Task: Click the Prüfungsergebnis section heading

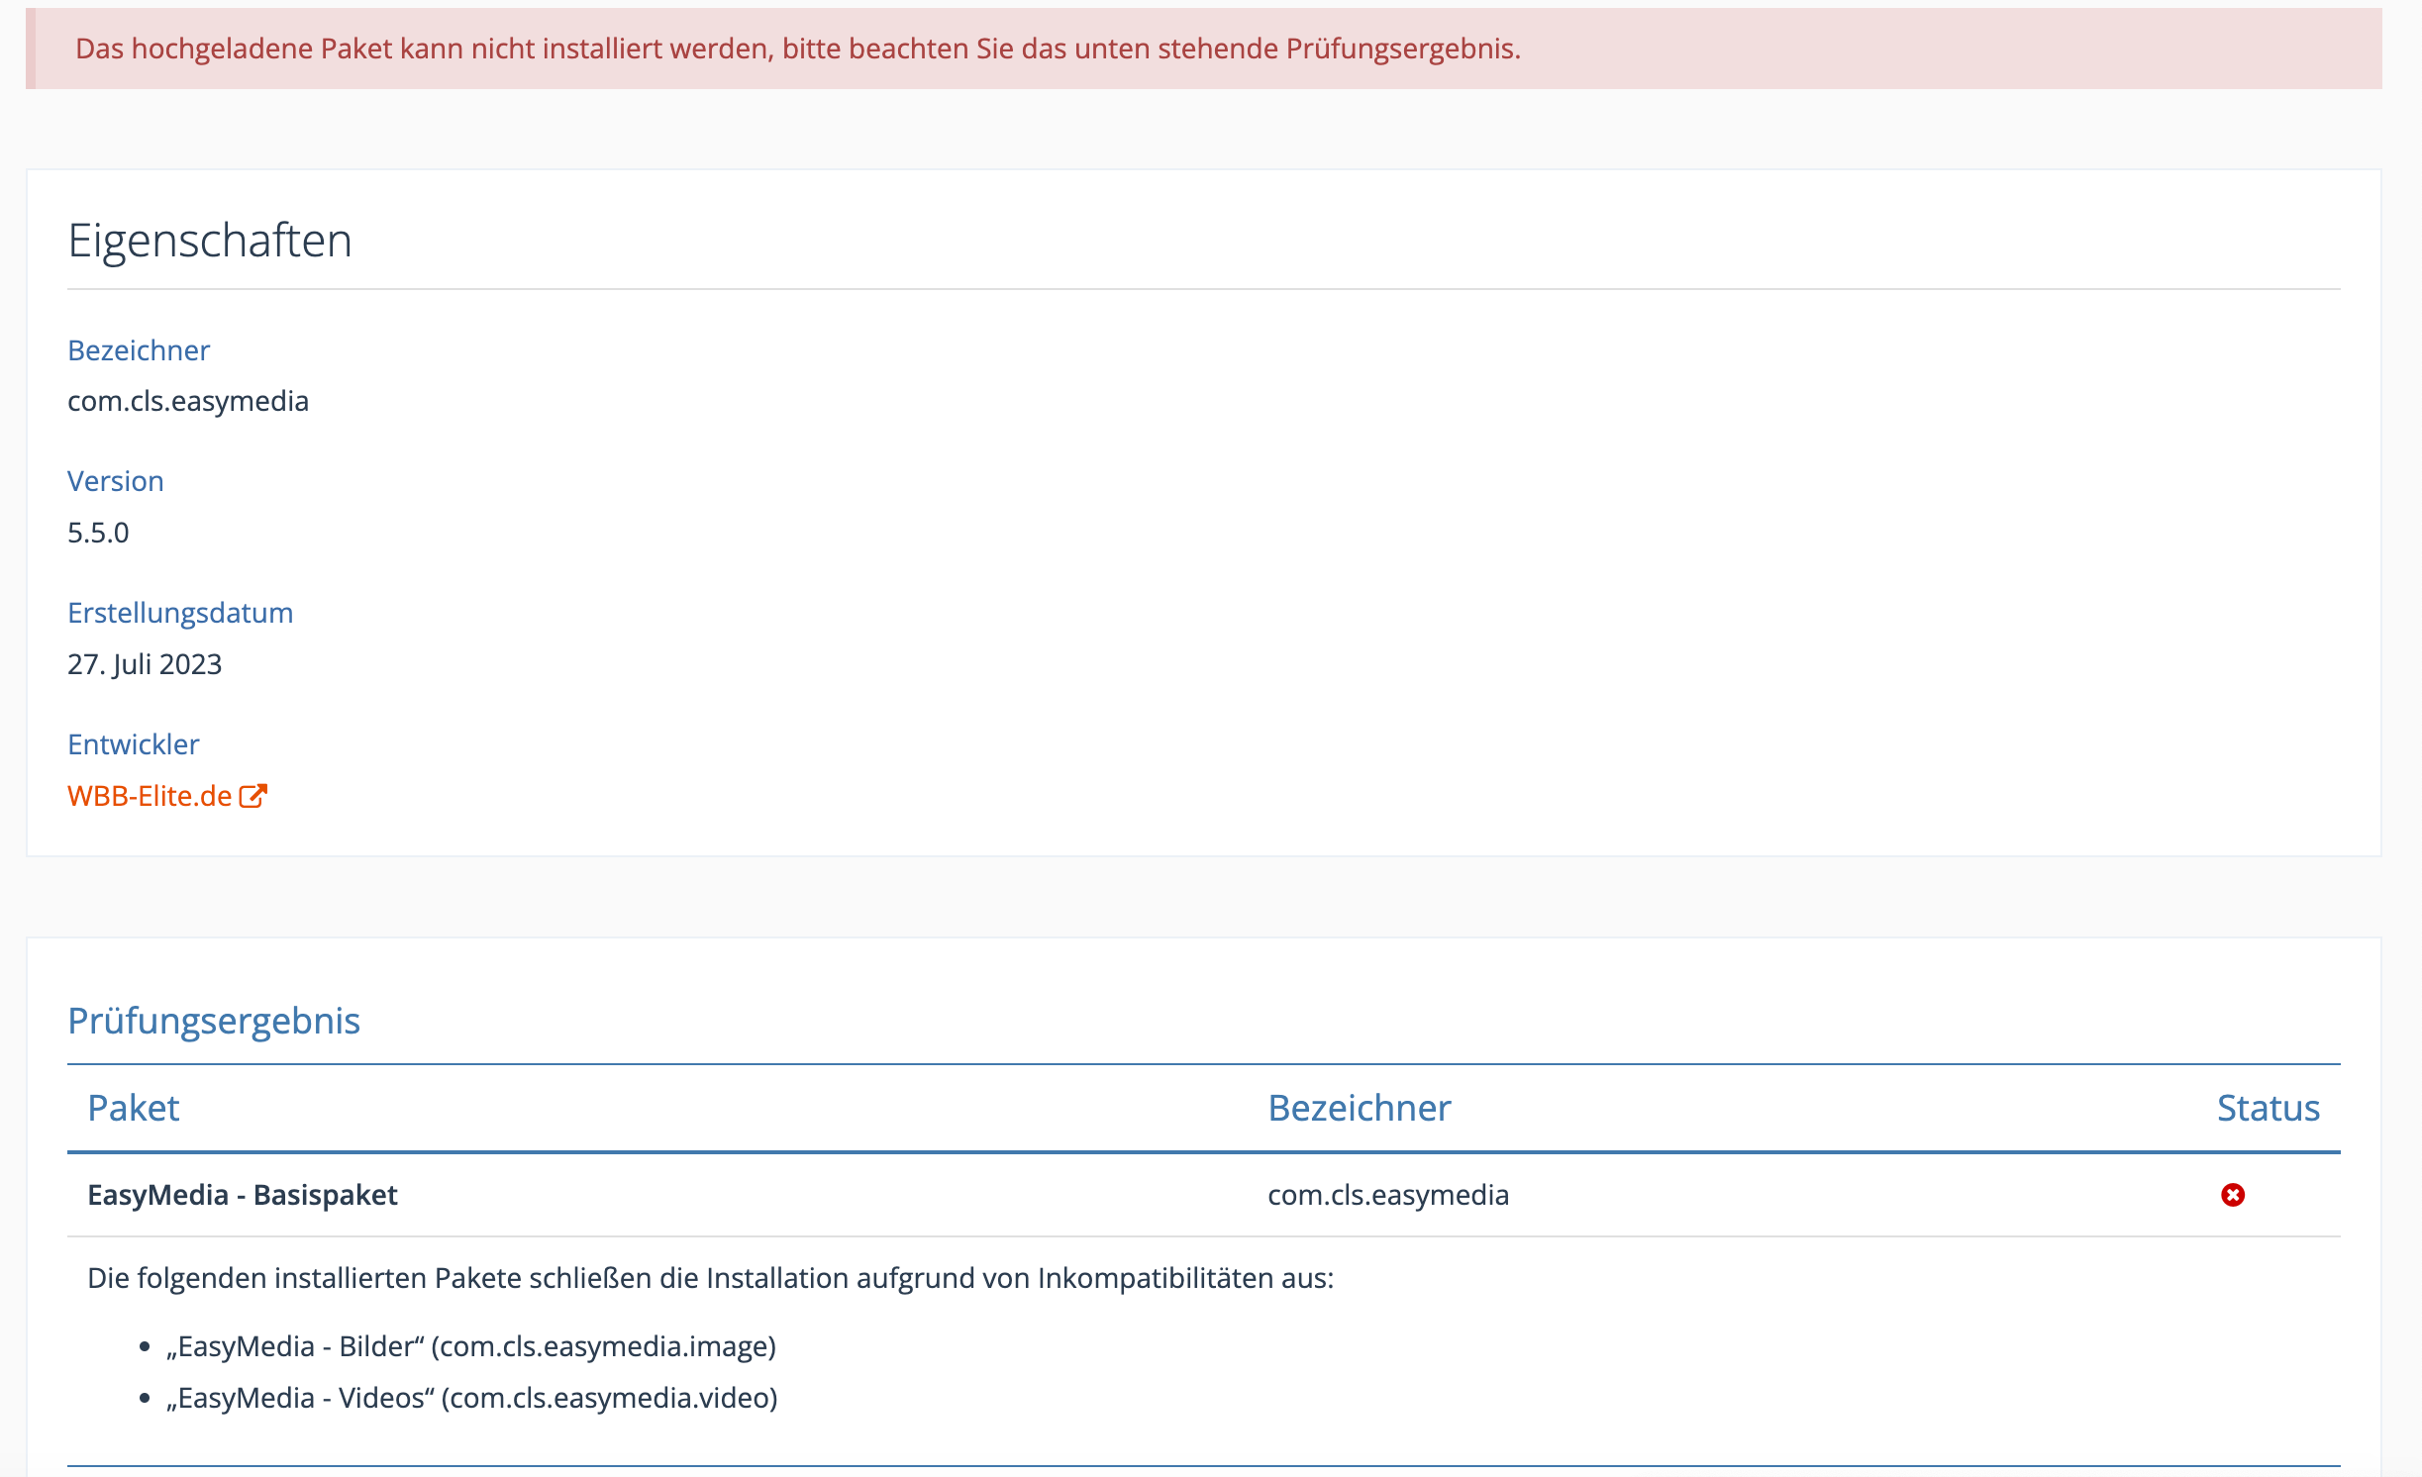Action: coord(214,1021)
